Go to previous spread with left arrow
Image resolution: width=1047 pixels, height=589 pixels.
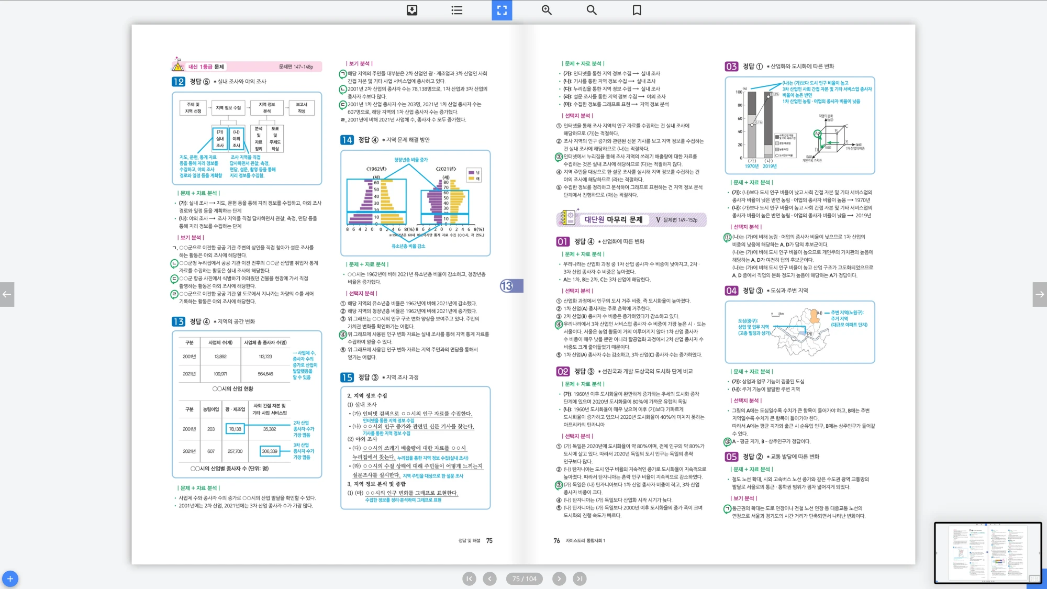(x=7, y=294)
